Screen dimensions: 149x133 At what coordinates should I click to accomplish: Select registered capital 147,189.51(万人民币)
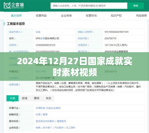(116, 45)
